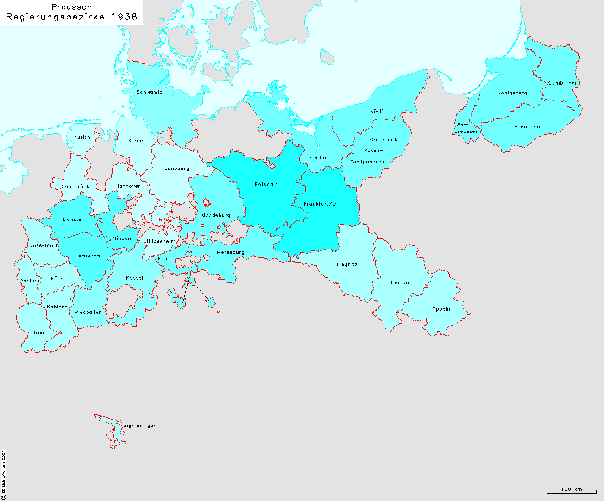This screenshot has width=604, height=501.
Task: Select the Schleswig region label
Action: [x=149, y=92]
